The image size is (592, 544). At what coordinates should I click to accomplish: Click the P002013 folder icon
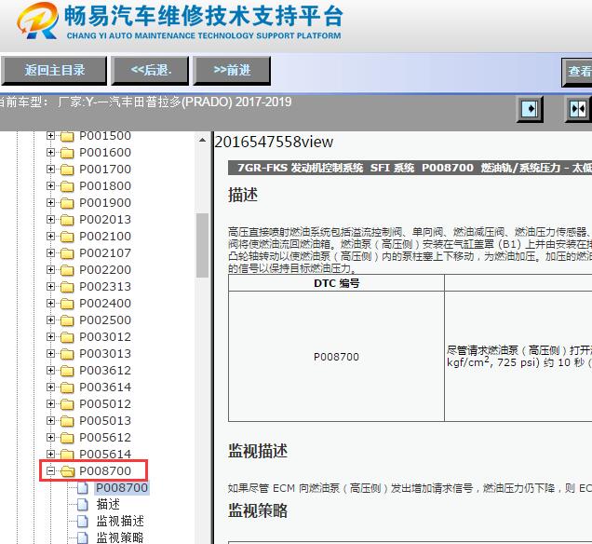click(67, 220)
